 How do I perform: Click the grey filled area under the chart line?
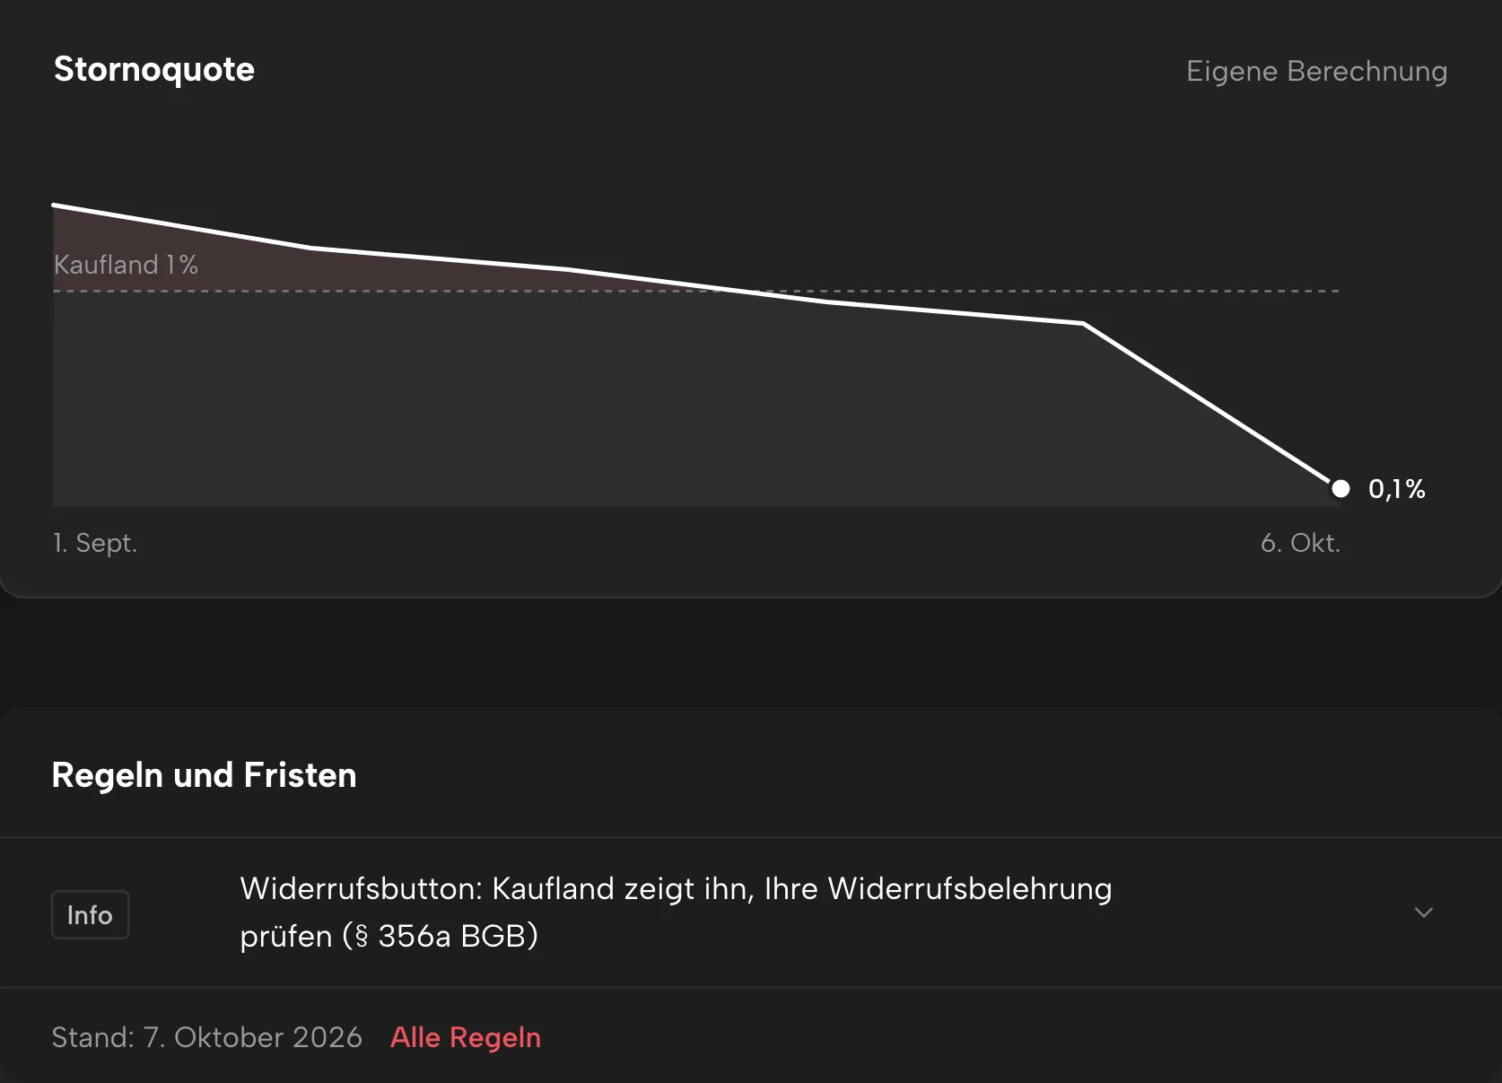pos(628,404)
